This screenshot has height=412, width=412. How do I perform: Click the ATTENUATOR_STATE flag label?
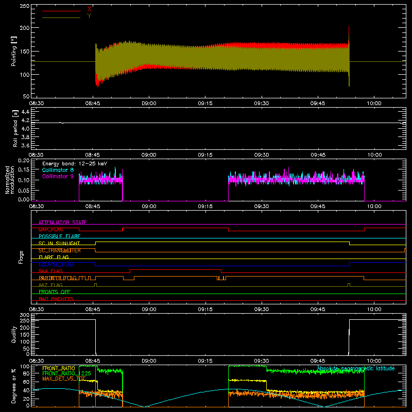[x=62, y=222]
